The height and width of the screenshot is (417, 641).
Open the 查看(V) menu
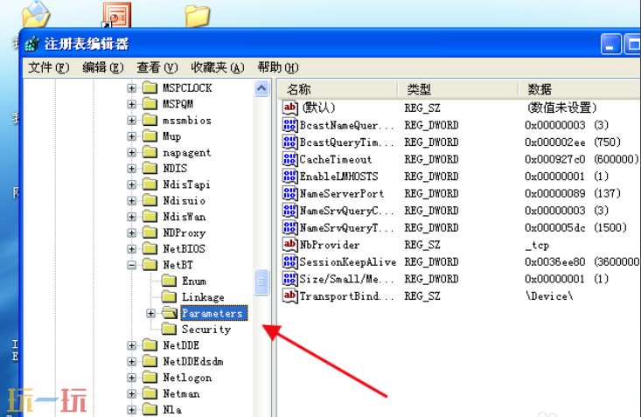157,67
